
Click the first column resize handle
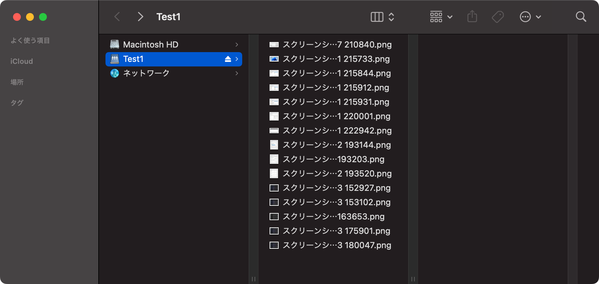[x=253, y=279]
